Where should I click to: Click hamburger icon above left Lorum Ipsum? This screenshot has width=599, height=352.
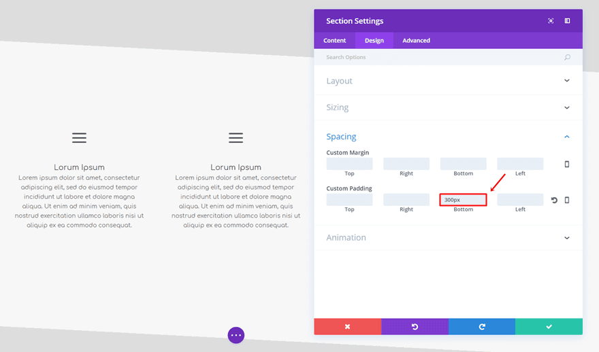coord(79,138)
